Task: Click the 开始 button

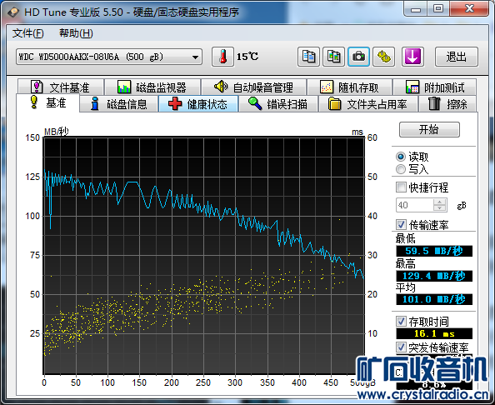Action: click(429, 129)
